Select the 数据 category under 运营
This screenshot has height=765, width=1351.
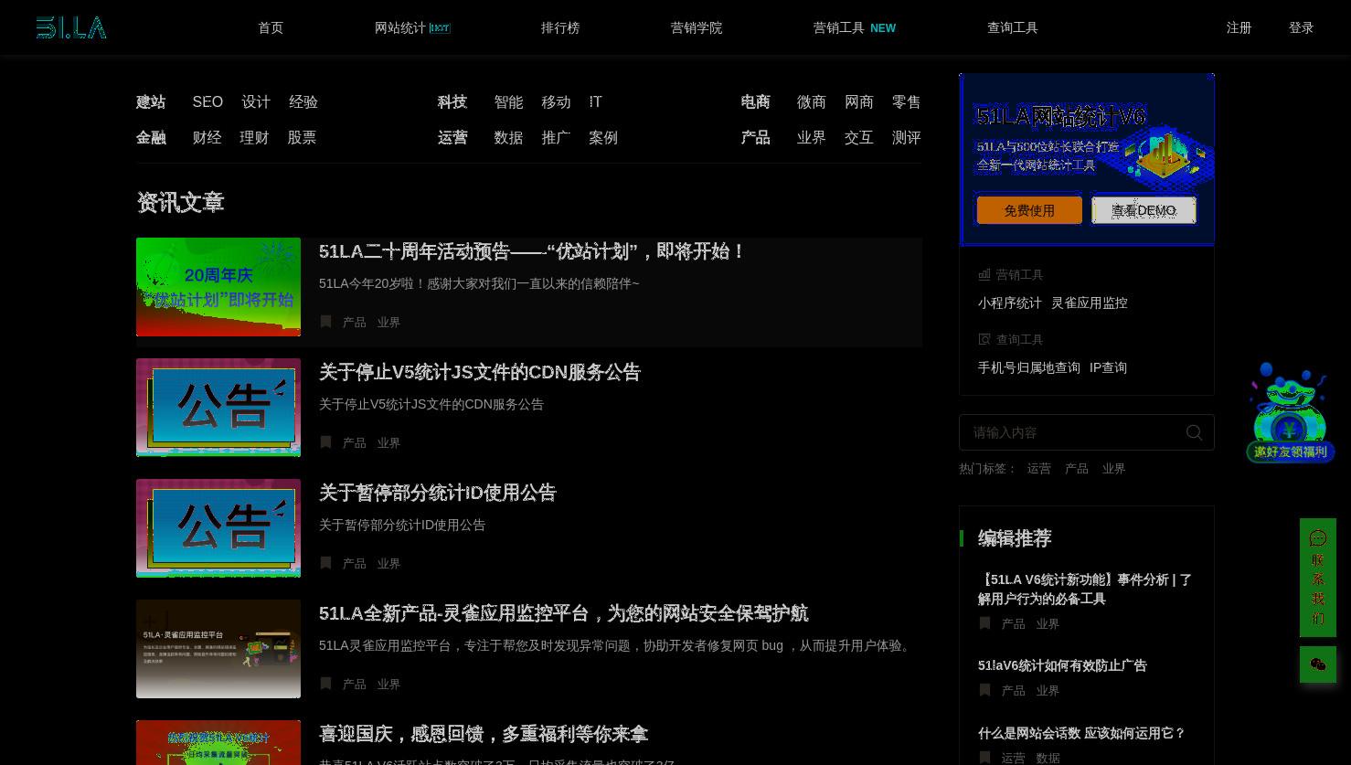click(508, 138)
